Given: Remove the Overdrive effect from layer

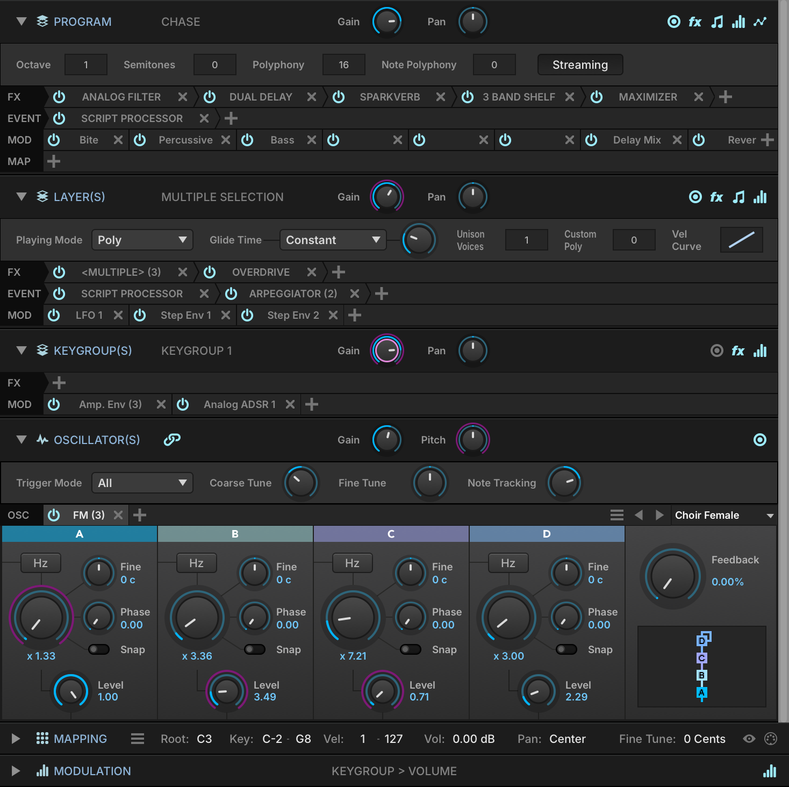Looking at the screenshot, I should 312,272.
